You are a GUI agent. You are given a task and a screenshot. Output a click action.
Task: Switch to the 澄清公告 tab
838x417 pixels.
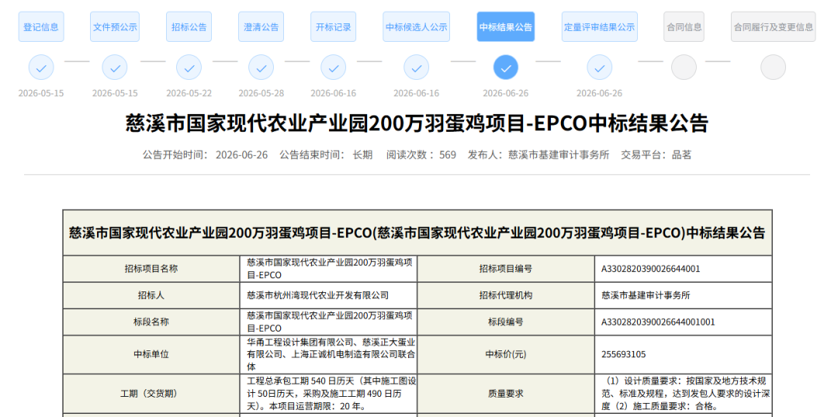point(261,26)
